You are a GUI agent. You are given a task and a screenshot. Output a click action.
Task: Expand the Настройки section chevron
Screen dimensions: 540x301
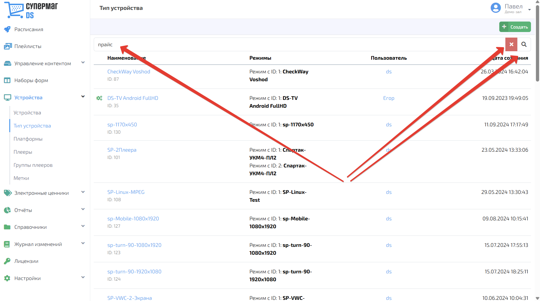coord(83,277)
